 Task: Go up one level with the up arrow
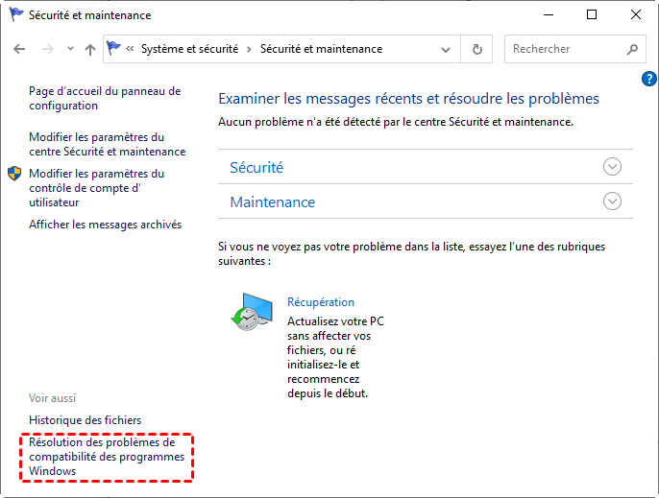pos(90,50)
